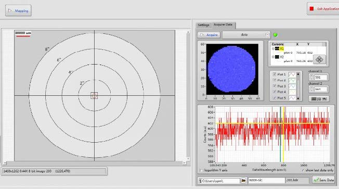This screenshot has width=339, height=189.
Task: Select the X2 cursor glyph icon
Action: click(277, 57)
